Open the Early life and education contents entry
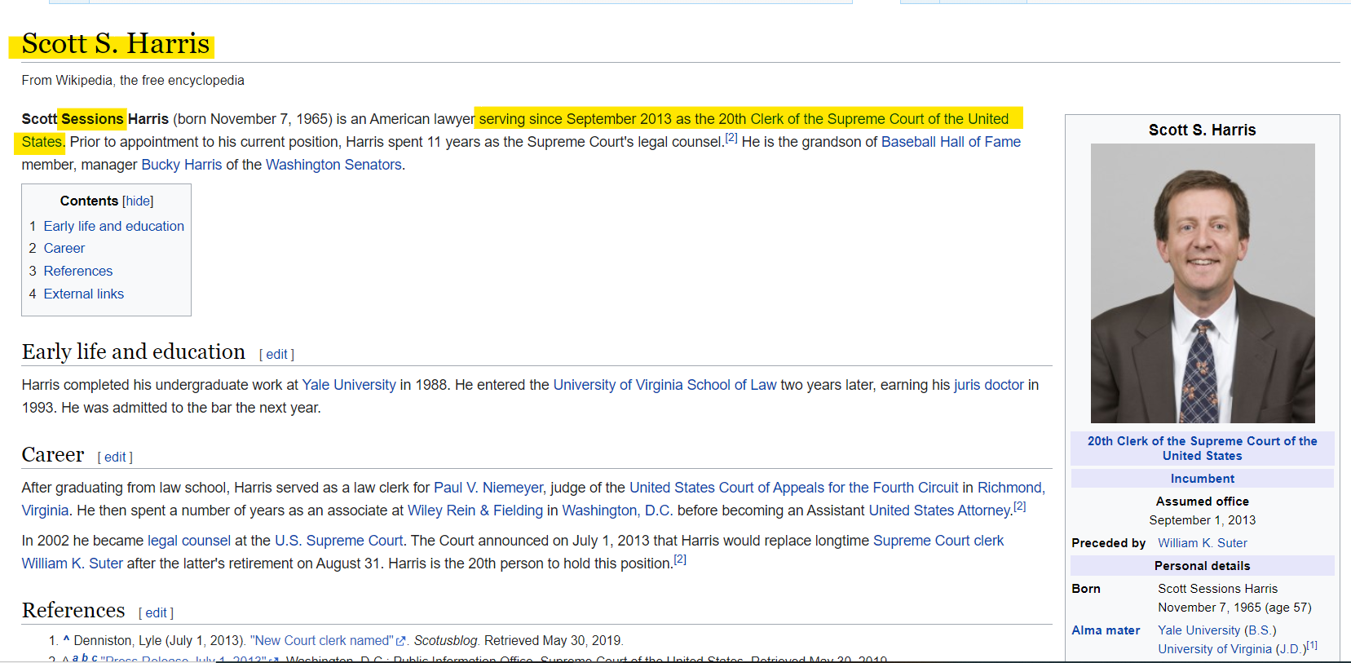 [x=114, y=226]
